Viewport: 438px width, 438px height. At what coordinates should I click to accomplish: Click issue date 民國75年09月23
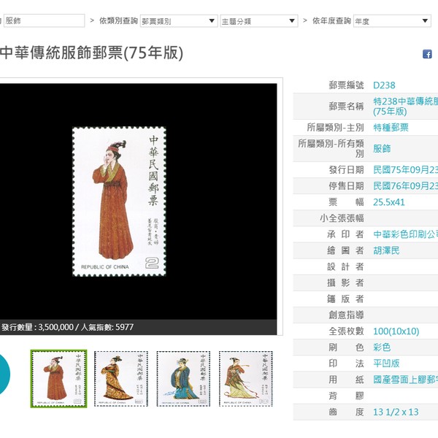406,169
